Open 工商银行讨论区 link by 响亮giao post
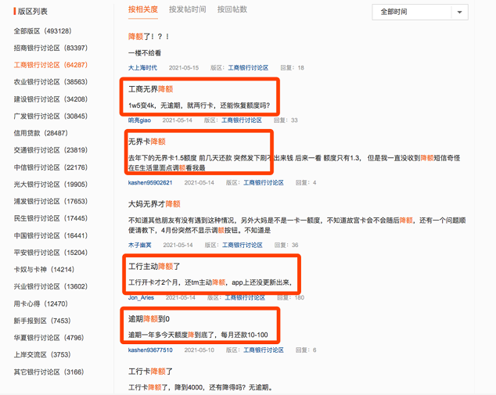The image size is (496, 395). point(242,120)
